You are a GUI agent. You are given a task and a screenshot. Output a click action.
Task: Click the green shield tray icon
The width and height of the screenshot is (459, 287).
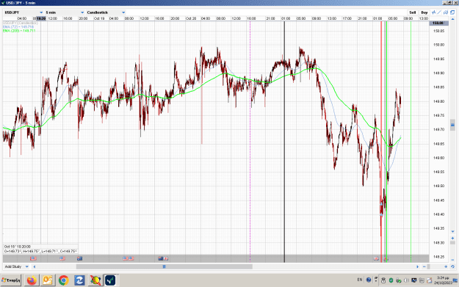click(x=391, y=280)
